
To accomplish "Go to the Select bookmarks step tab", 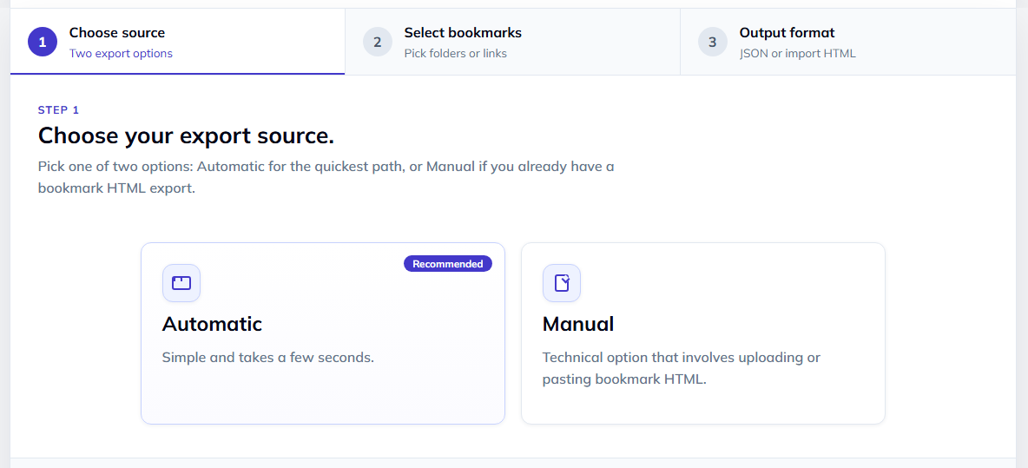I will [512, 42].
